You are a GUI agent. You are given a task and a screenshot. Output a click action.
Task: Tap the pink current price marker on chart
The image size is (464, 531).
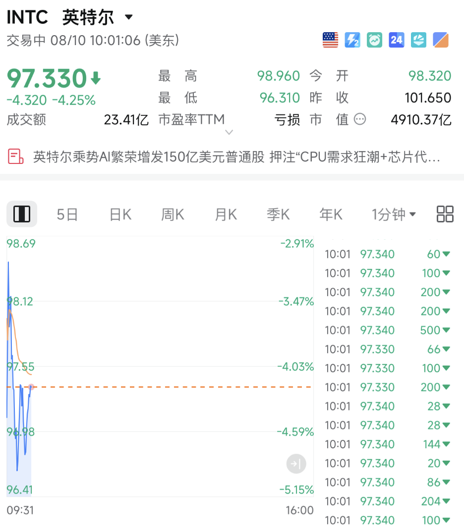(31, 387)
